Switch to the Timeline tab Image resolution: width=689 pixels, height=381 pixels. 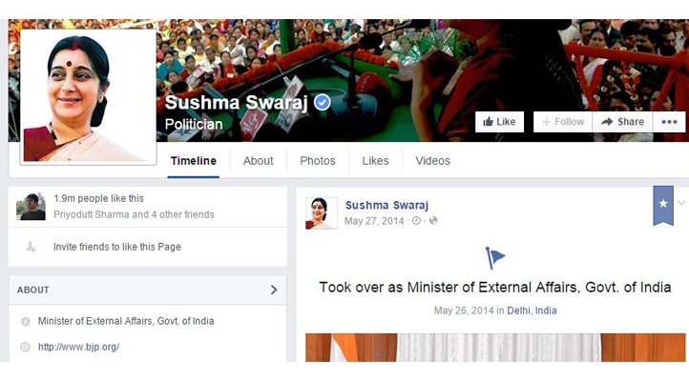(194, 161)
